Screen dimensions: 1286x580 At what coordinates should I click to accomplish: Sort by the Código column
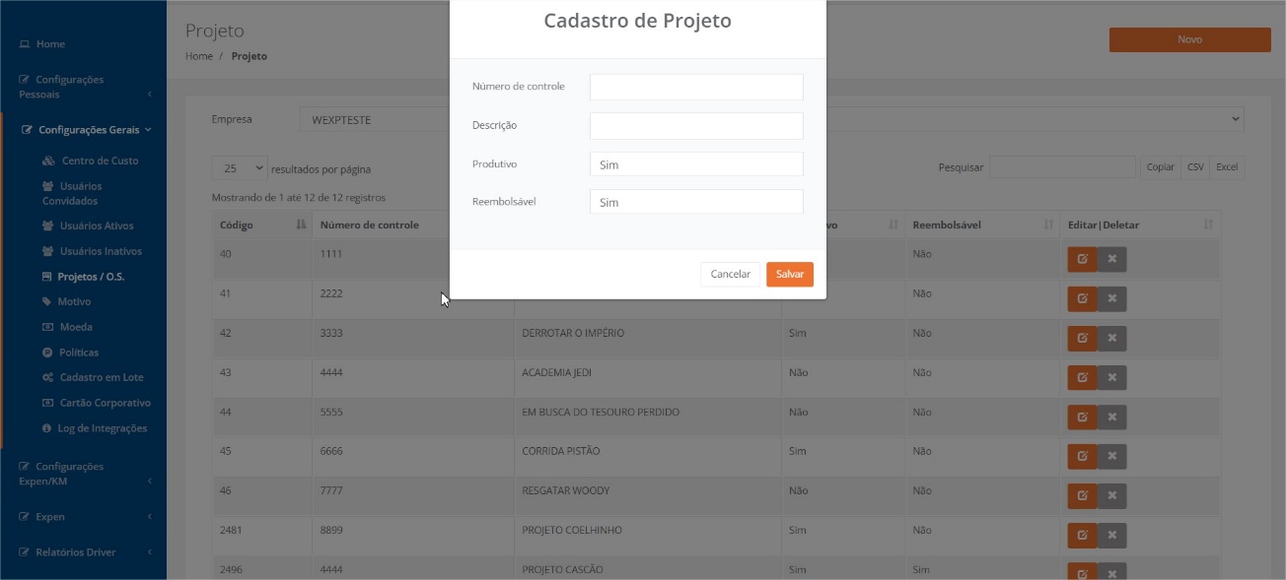click(x=262, y=226)
